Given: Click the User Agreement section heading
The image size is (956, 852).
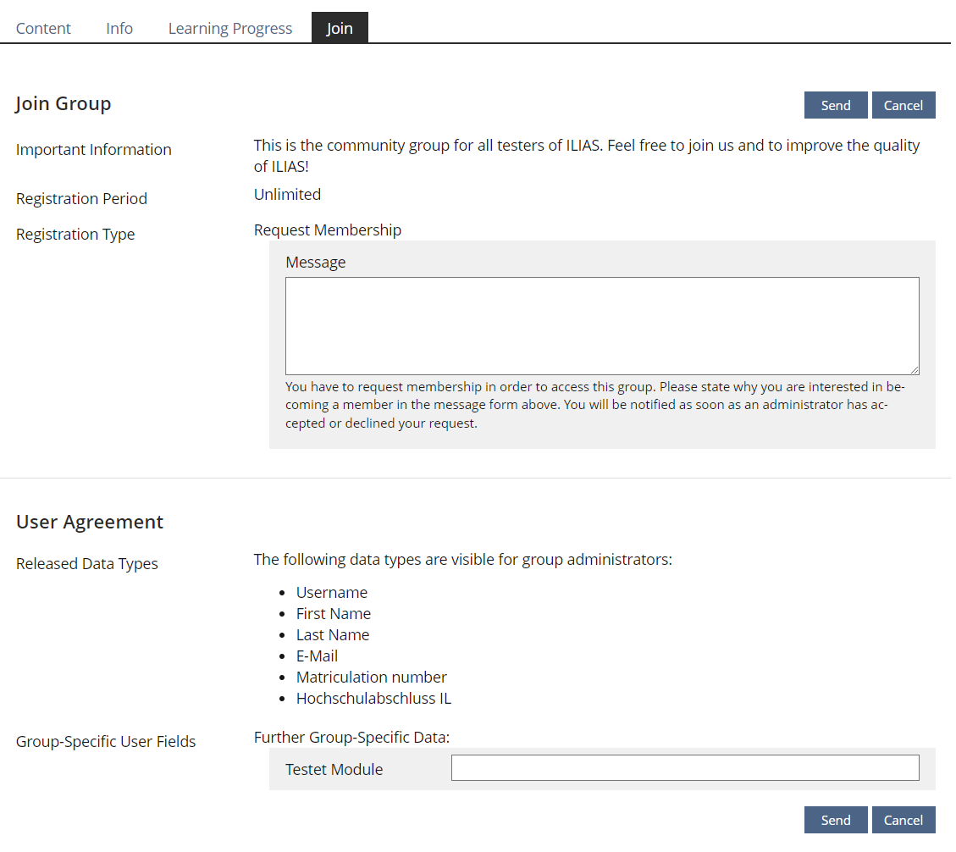Looking at the screenshot, I should [x=89, y=522].
